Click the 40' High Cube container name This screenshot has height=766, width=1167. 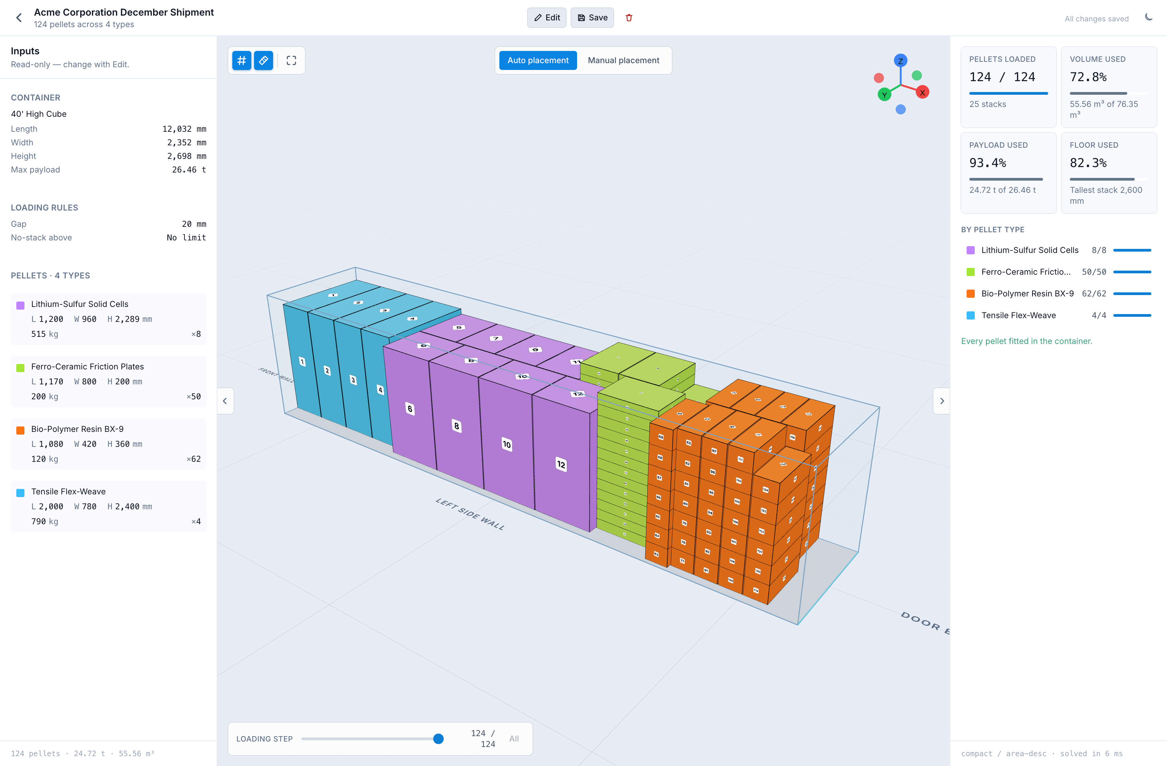click(39, 114)
